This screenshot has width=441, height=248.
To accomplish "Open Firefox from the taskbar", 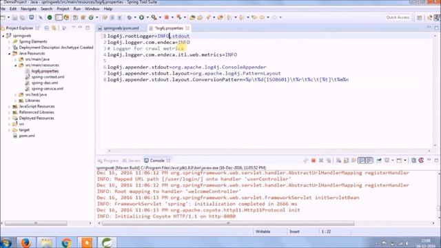I will click(25, 242).
